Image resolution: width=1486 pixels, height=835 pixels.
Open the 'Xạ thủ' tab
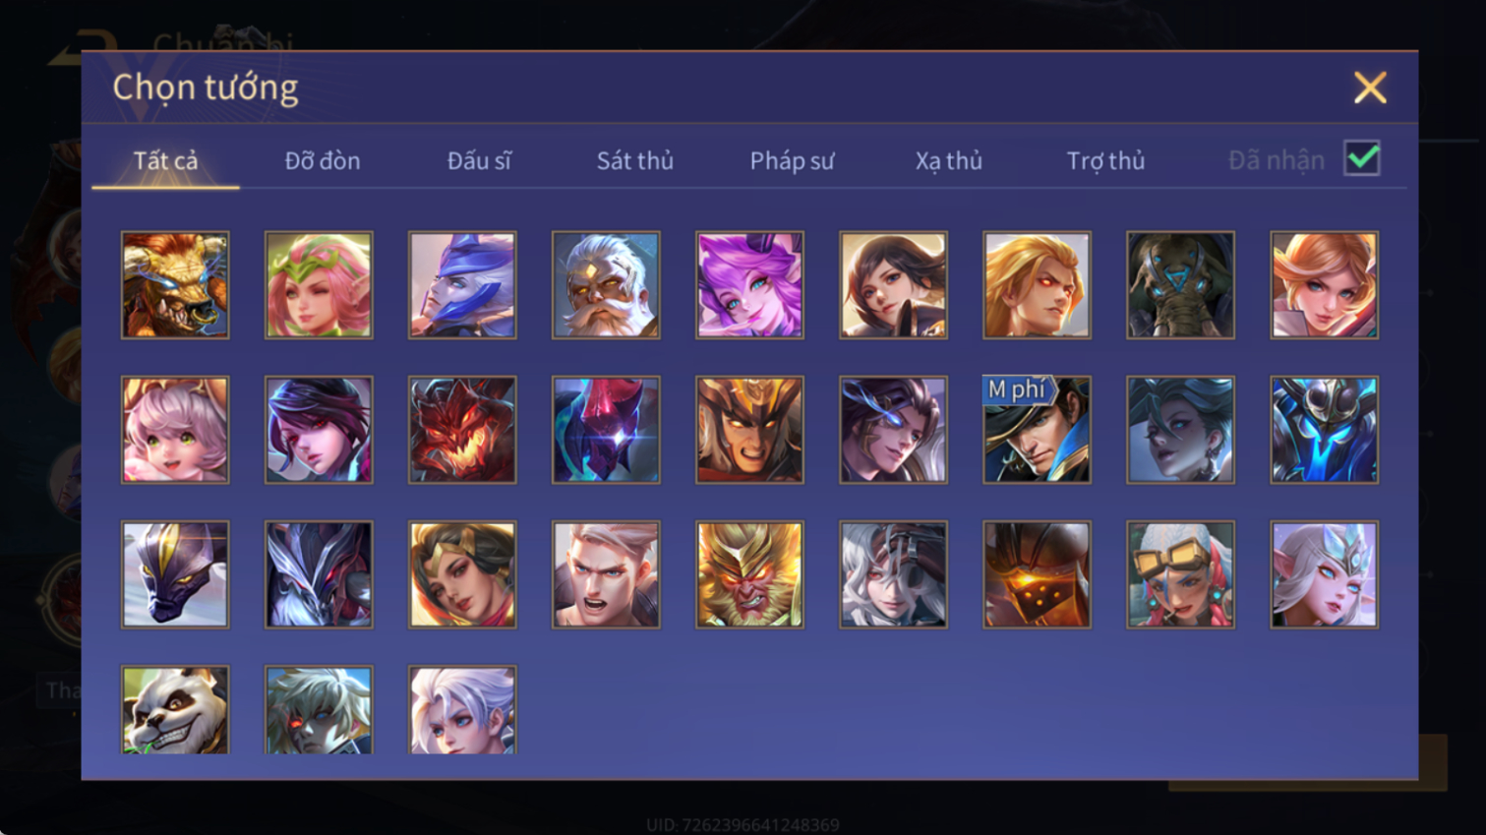coord(949,160)
